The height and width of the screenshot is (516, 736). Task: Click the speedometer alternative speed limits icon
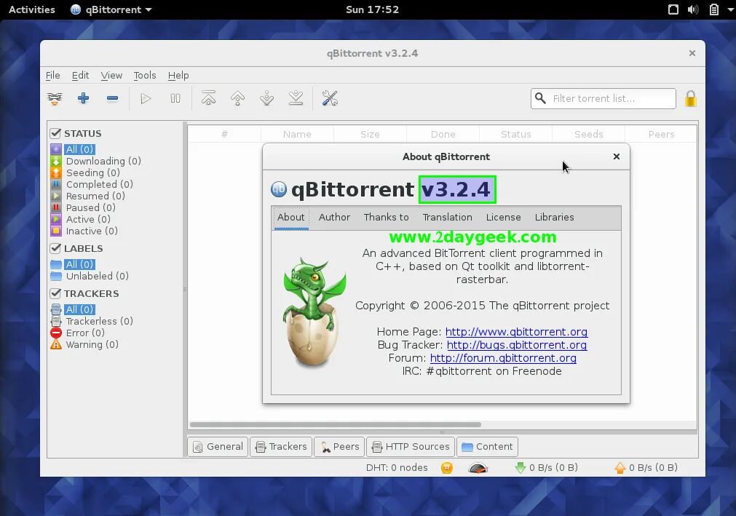pyautogui.click(x=478, y=468)
